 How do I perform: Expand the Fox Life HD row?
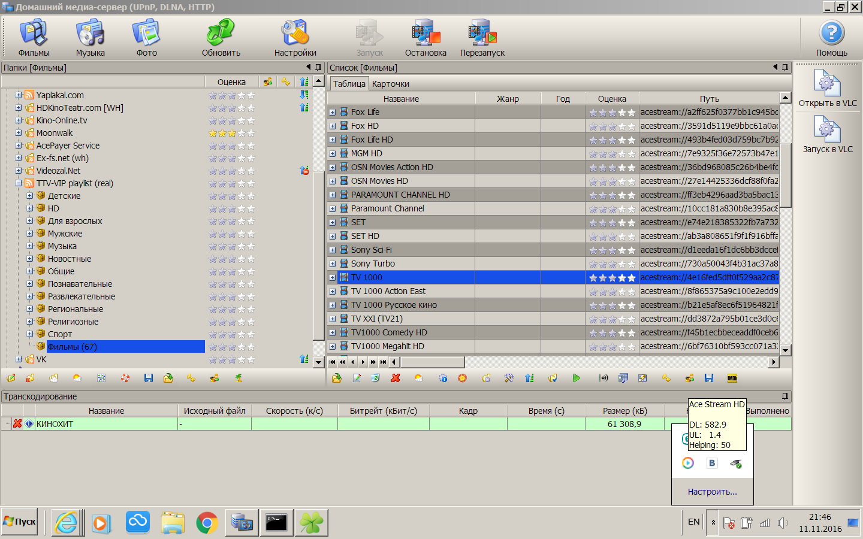[333, 140]
